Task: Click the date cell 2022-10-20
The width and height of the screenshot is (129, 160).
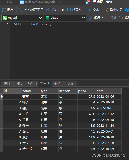Action: tap(109, 102)
